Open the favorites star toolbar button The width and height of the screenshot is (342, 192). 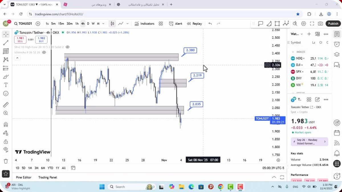coord(6,173)
